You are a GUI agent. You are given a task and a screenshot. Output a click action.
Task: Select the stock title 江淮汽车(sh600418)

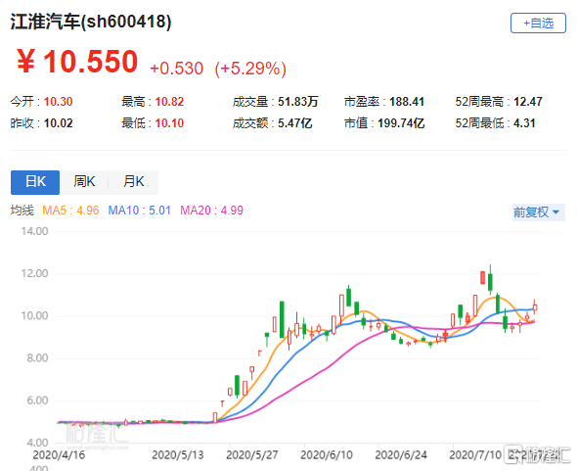(91, 22)
